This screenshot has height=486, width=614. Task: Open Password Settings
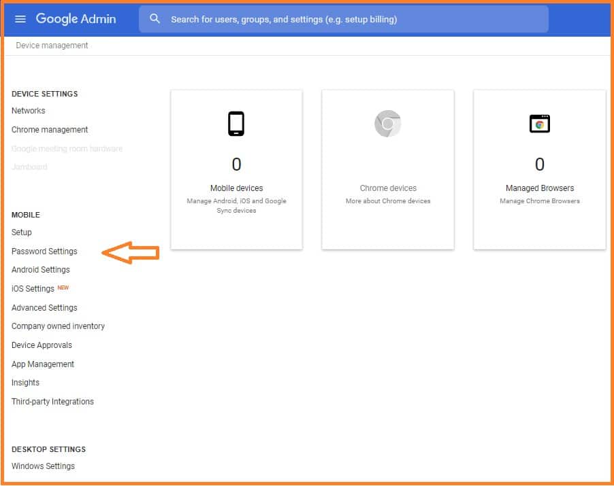tap(44, 251)
